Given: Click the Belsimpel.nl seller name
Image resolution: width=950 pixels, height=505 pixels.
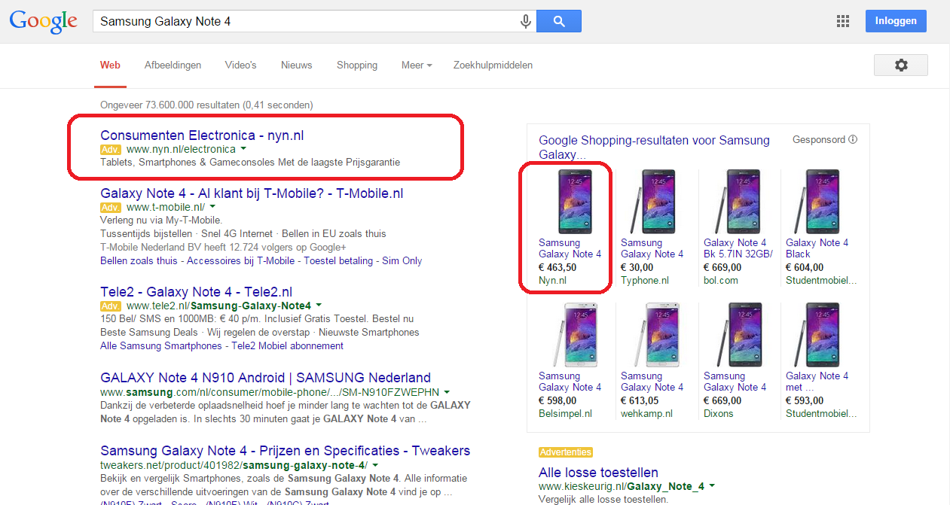Looking at the screenshot, I should (565, 413).
